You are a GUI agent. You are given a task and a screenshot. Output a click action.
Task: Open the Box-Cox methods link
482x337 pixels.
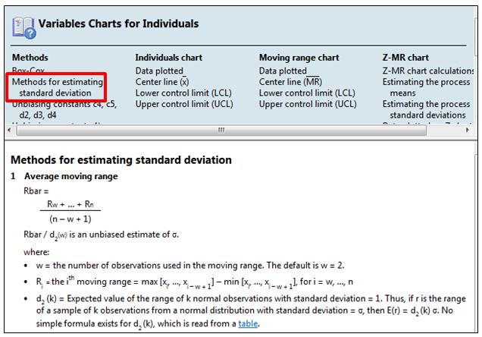30,70
